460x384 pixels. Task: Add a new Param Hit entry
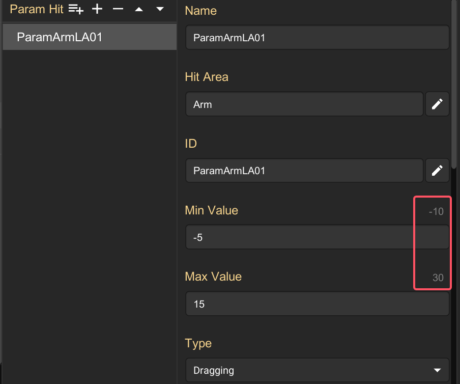point(97,9)
